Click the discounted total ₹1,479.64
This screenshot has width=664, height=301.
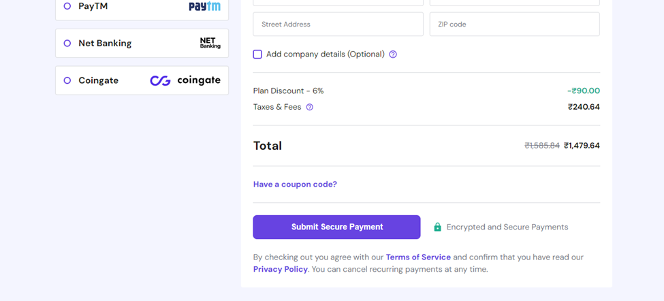[582, 146]
